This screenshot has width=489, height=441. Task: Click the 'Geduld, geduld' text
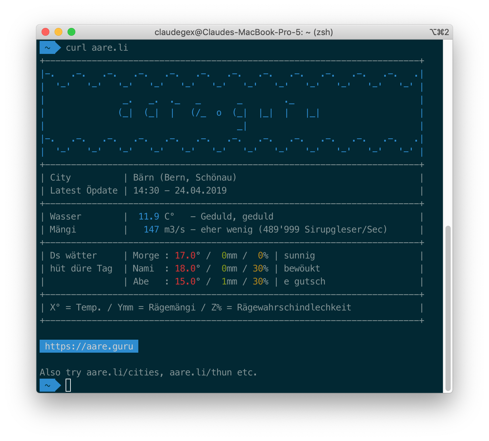(237, 217)
